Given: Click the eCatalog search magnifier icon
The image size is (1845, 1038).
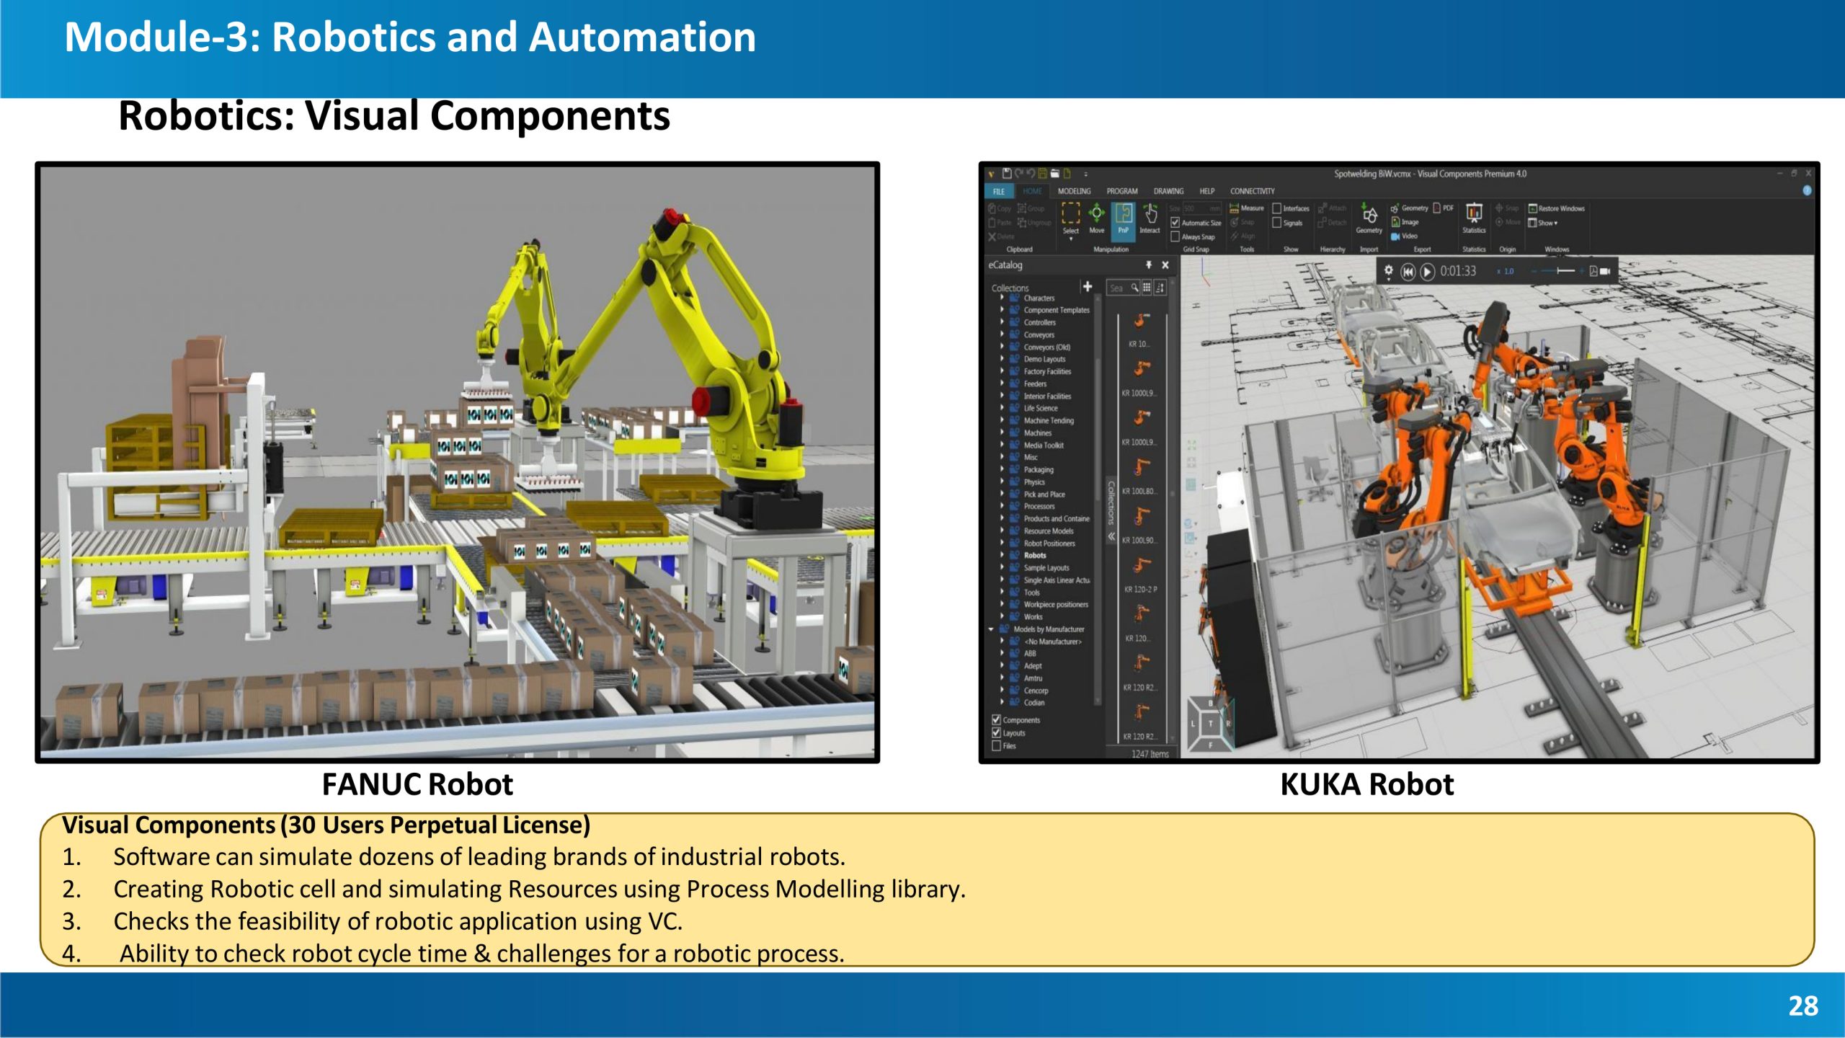Looking at the screenshot, I should pos(1134,288).
